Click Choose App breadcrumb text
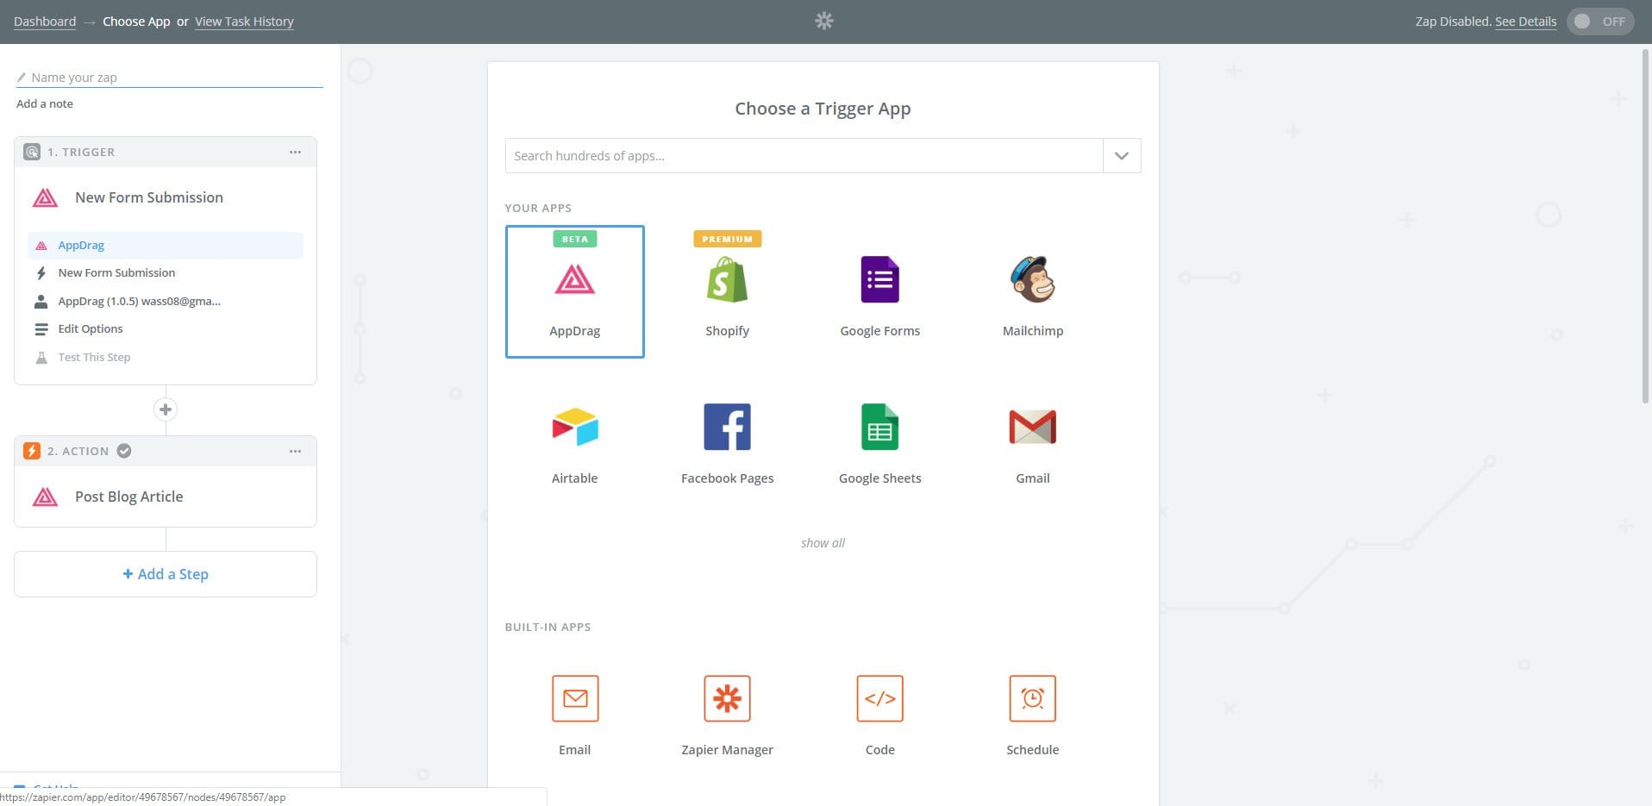Screen dimensions: 1652x806 [136, 22]
